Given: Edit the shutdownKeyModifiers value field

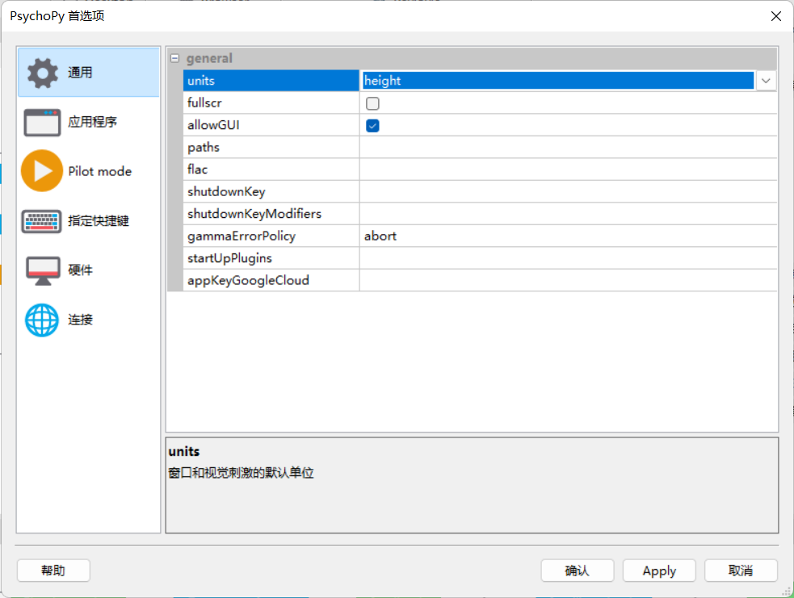Looking at the screenshot, I should tap(568, 214).
